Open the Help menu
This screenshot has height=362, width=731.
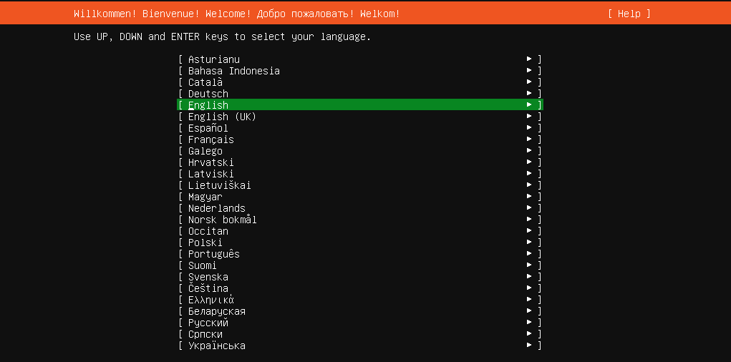[629, 14]
